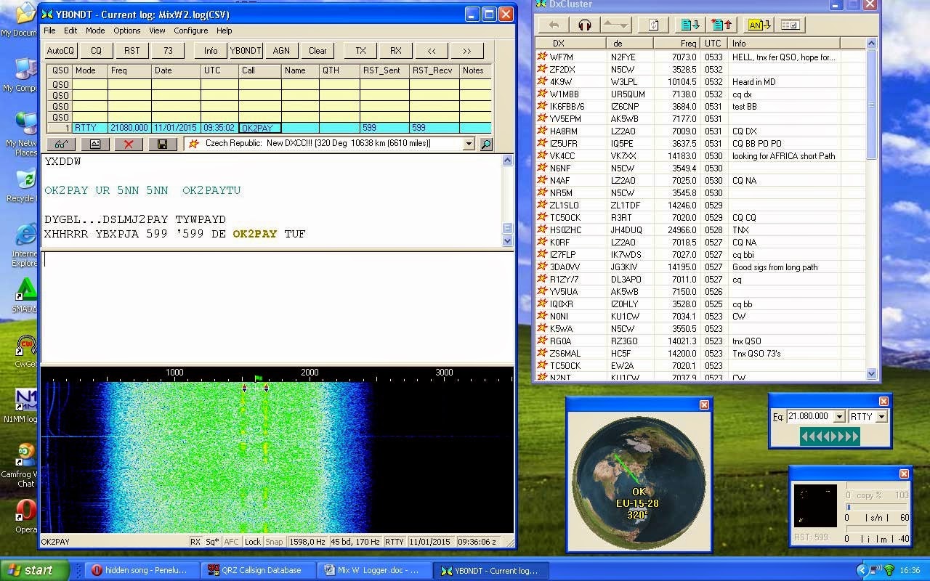Open the Configure menu

pyautogui.click(x=191, y=31)
